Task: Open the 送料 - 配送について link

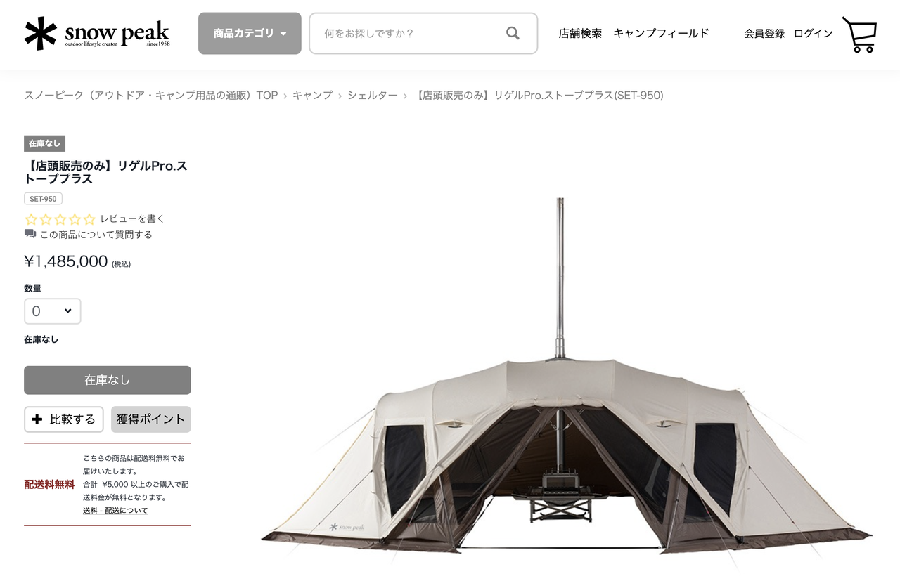Action: [x=115, y=511]
